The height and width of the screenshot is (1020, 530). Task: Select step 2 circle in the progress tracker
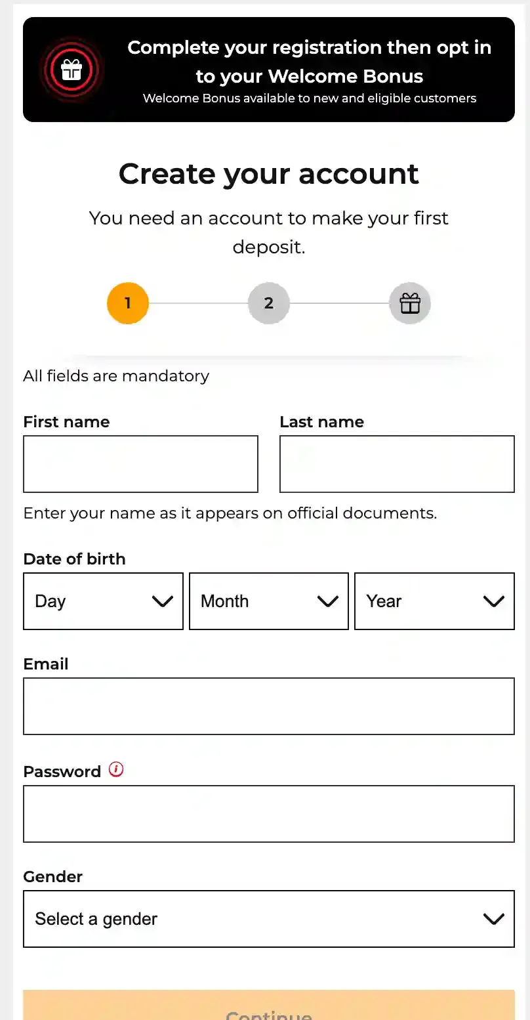[268, 303]
